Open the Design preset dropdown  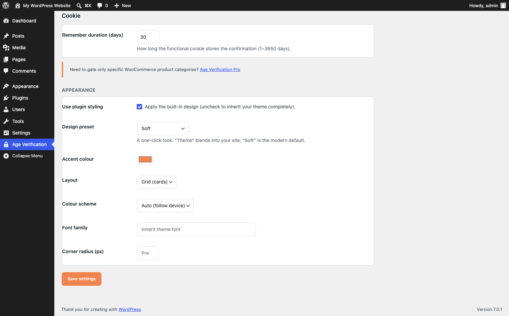pos(163,128)
